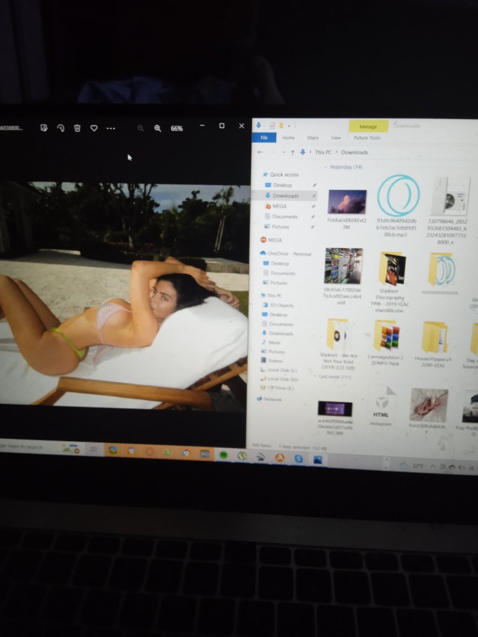The height and width of the screenshot is (637, 478).
Task: Open Local Disk (C:) in navigation pane
Action: click(x=282, y=370)
